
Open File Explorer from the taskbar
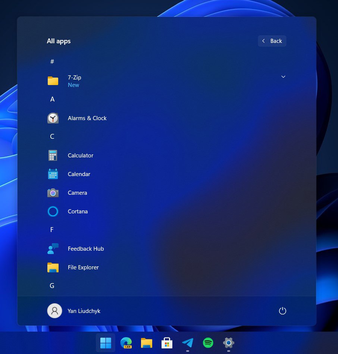click(x=147, y=343)
